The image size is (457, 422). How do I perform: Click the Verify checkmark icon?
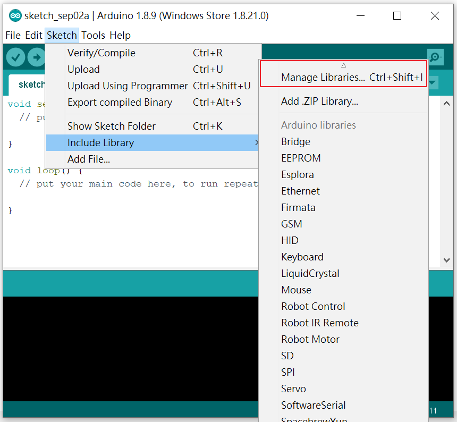15,57
